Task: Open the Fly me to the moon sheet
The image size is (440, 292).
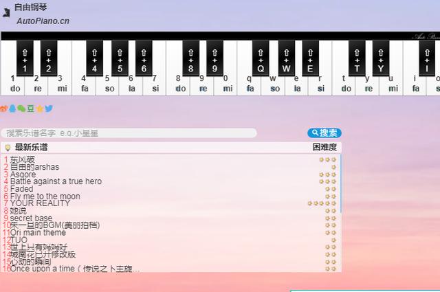Action: tap(45, 196)
